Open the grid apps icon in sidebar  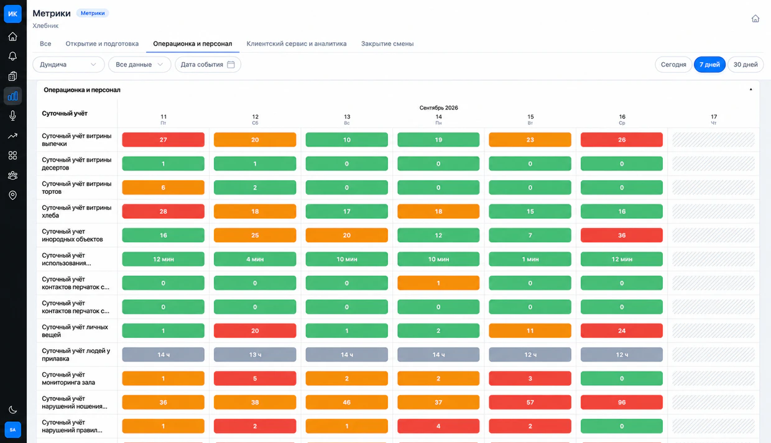[x=12, y=155]
